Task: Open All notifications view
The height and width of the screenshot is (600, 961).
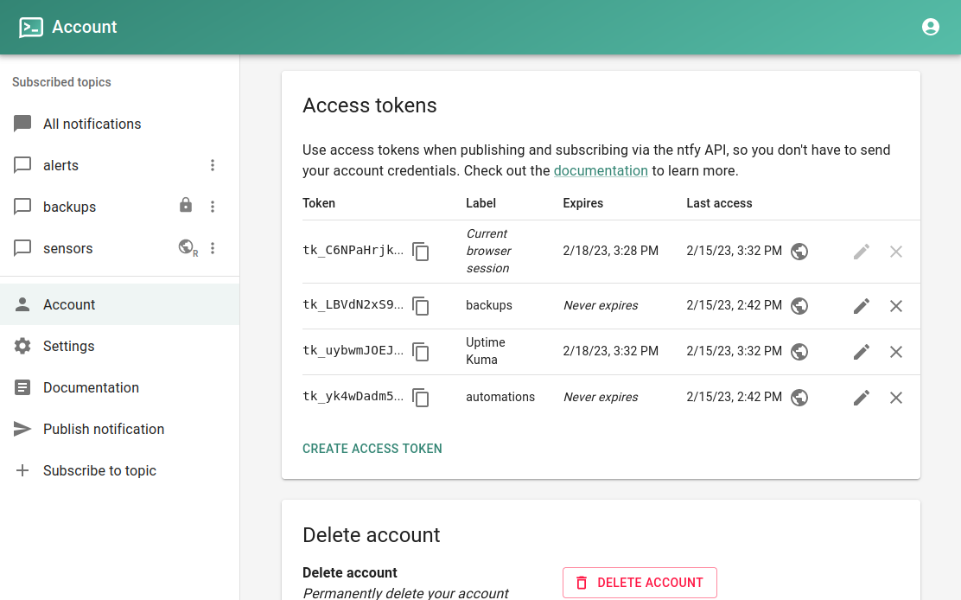Action: pos(92,124)
